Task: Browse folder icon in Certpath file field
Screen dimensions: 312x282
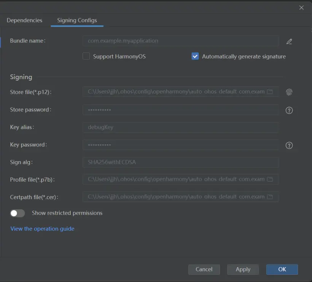Action: click(270, 197)
